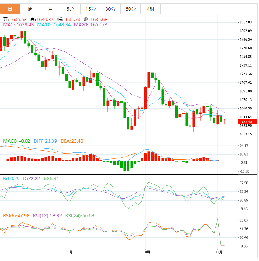
Task: Click the opening price 1635.53 value
Action: click(x=18, y=20)
